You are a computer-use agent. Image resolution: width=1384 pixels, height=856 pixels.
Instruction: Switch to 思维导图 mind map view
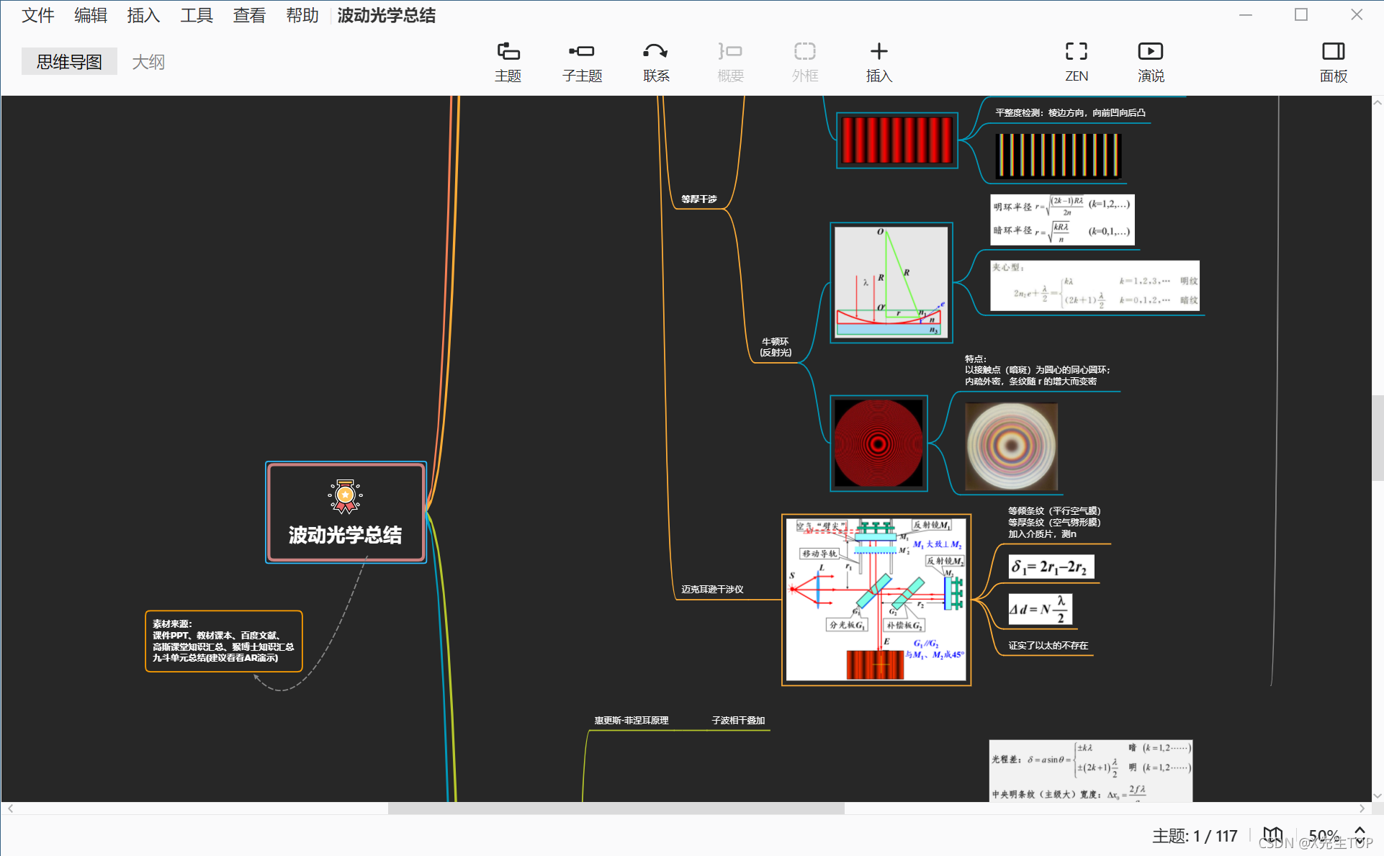pos(69,62)
